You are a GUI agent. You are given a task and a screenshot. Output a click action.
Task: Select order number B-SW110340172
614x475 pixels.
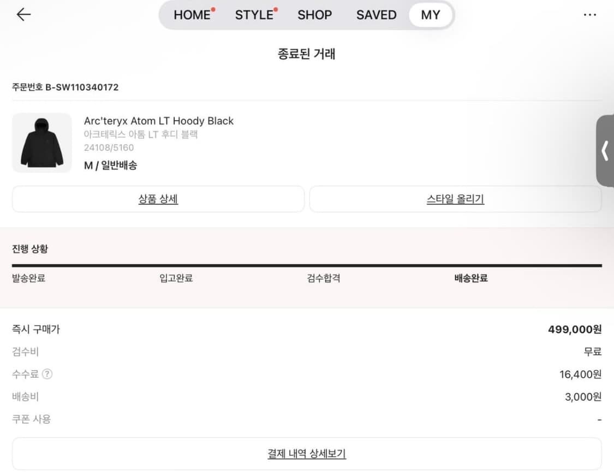coord(65,86)
